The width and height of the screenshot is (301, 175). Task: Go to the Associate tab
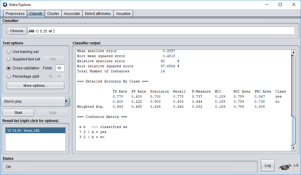tap(72, 14)
